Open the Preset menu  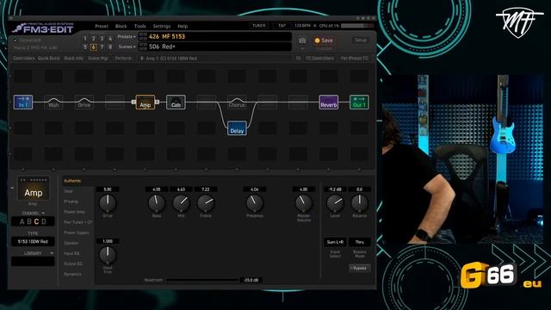[x=102, y=26]
